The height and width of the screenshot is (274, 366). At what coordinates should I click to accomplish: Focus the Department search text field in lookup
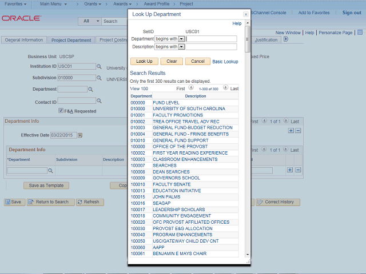tap(211, 39)
